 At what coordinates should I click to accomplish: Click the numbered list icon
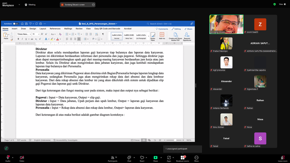pyautogui.click(x=73, y=34)
